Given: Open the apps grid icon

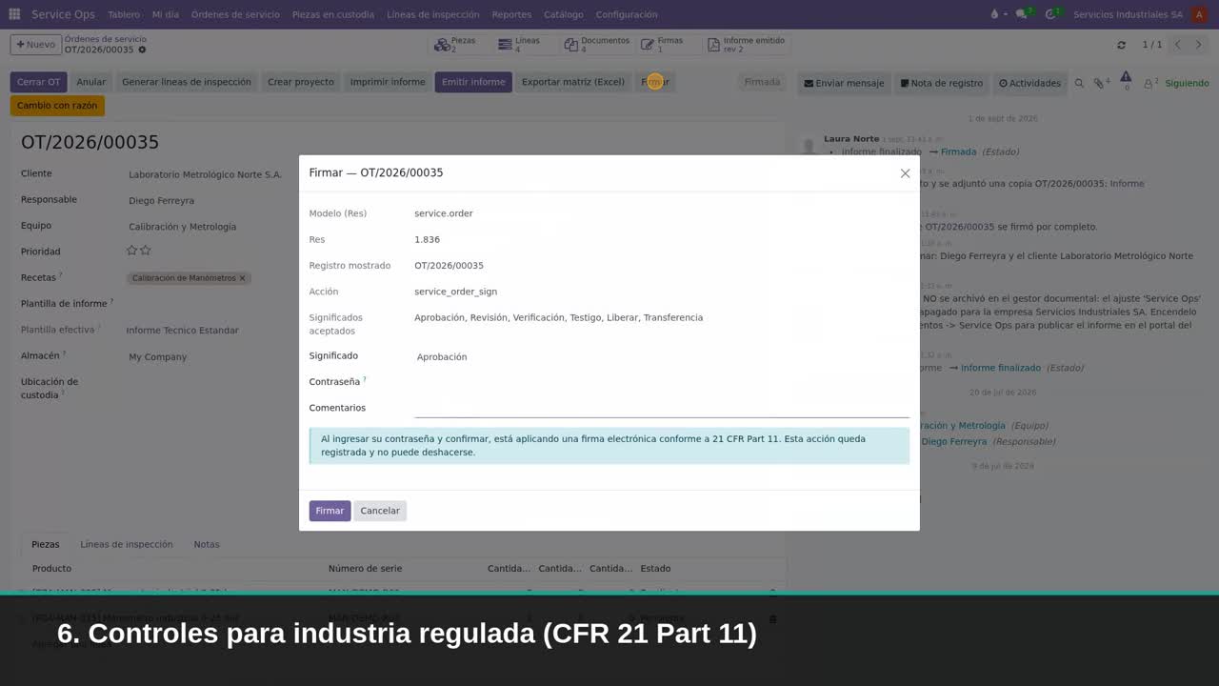Looking at the screenshot, I should pyautogui.click(x=14, y=14).
